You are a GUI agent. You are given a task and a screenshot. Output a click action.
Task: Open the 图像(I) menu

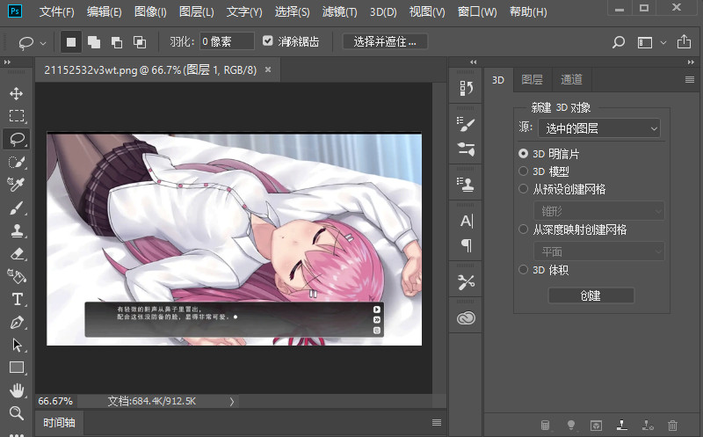coord(150,11)
